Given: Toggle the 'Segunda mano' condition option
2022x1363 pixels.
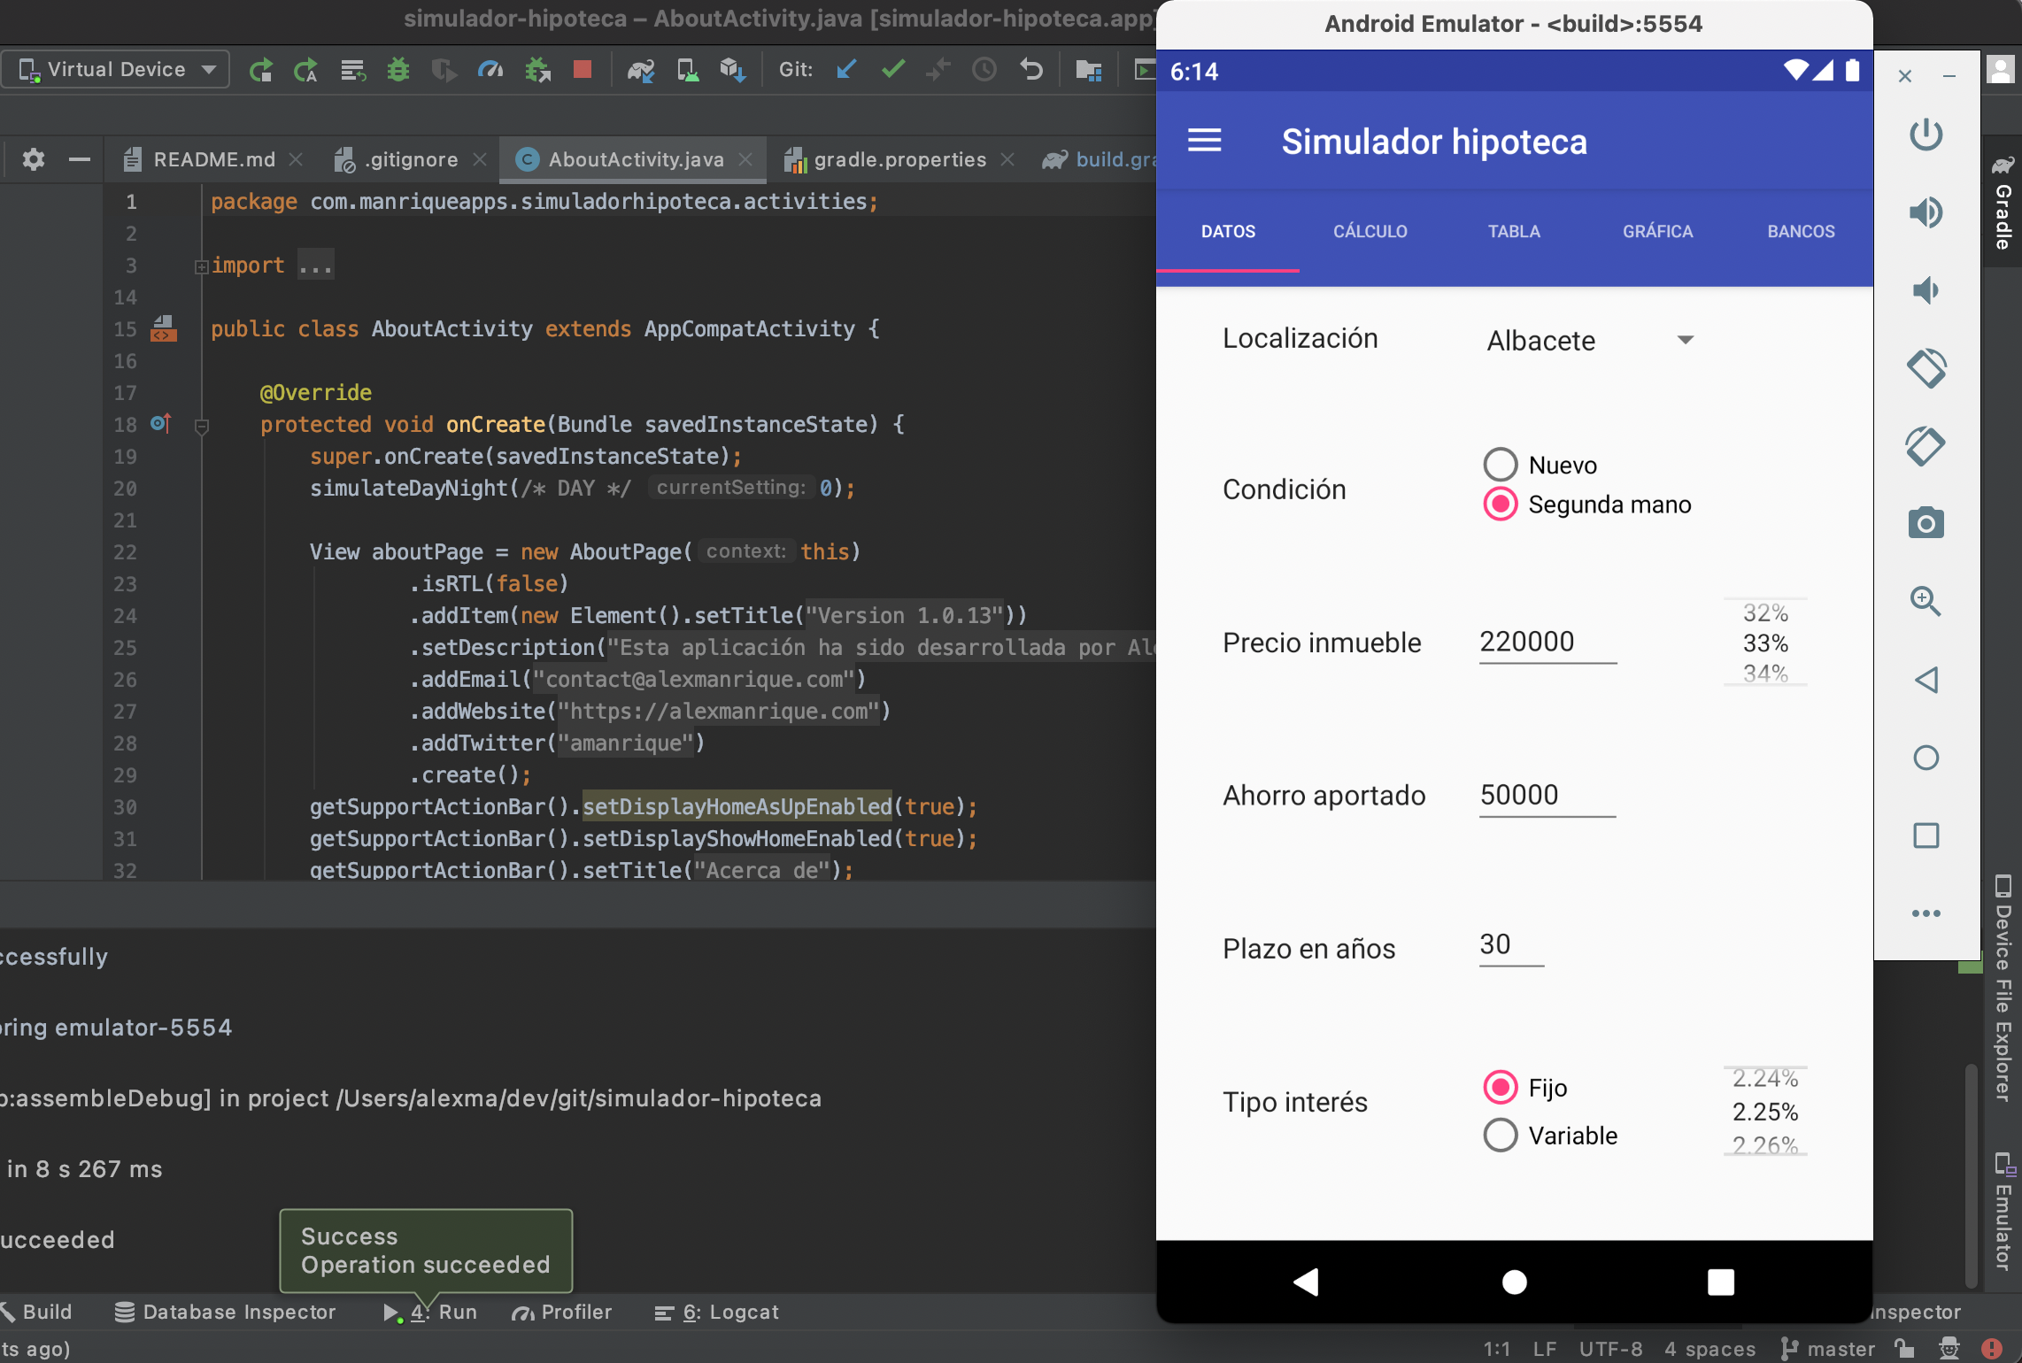Looking at the screenshot, I should (1499, 504).
